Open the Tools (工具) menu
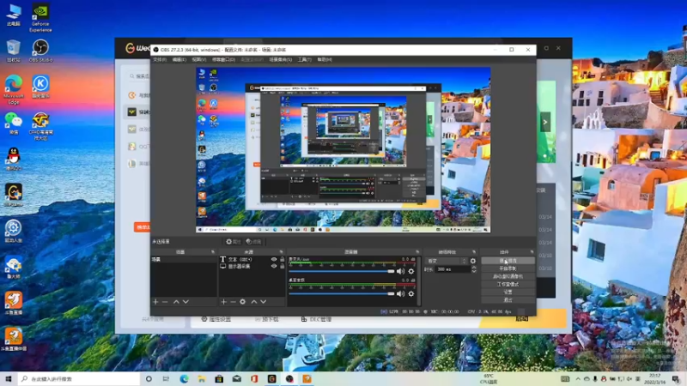 (x=304, y=60)
